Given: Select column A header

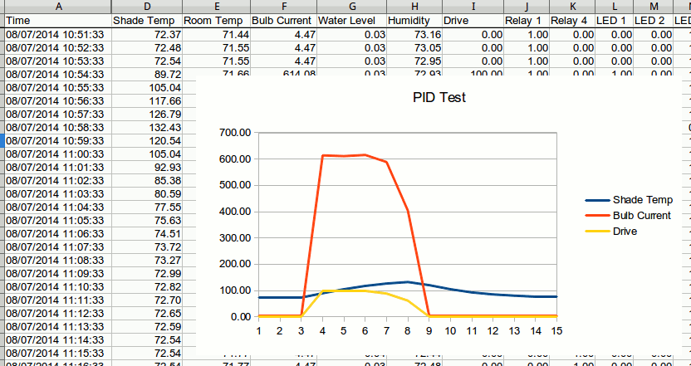Looking at the screenshot, I should pyautogui.click(x=58, y=6).
